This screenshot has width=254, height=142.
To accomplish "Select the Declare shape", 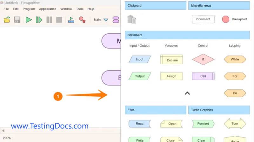I will (x=171, y=59).
